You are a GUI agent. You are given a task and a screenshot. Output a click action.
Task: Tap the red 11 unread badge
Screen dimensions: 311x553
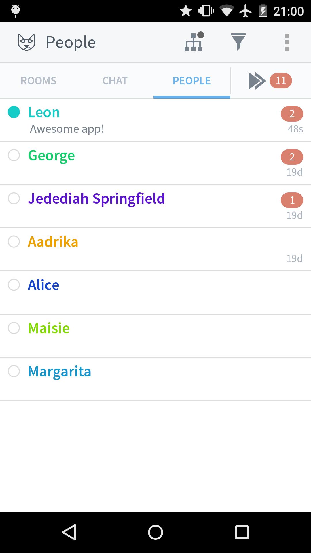pos(281,81)
